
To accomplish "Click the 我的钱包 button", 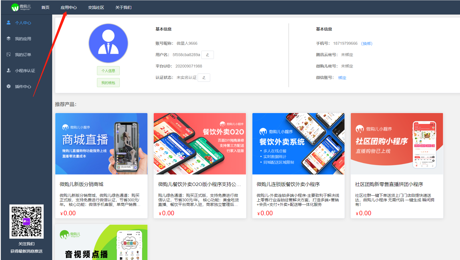I will coord(108,83).
